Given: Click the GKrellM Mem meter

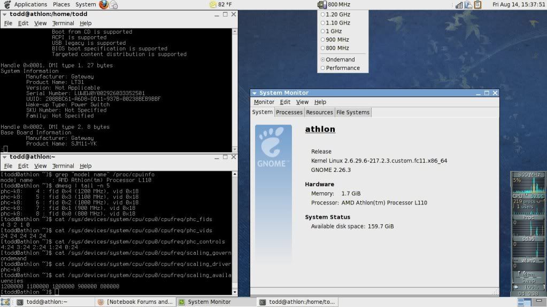Looking at the screenshot, I should [528, 274].
